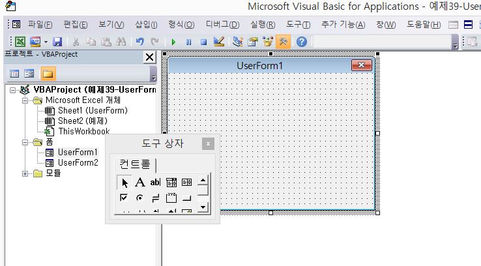Open Find with the binoculars icon

click(121, 42)
